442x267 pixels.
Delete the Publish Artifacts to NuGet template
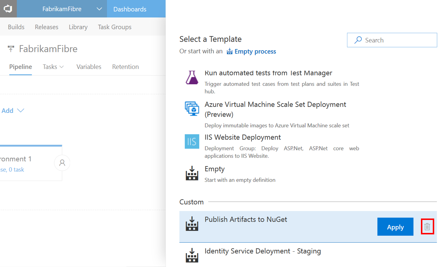click(x=427, y=227)
